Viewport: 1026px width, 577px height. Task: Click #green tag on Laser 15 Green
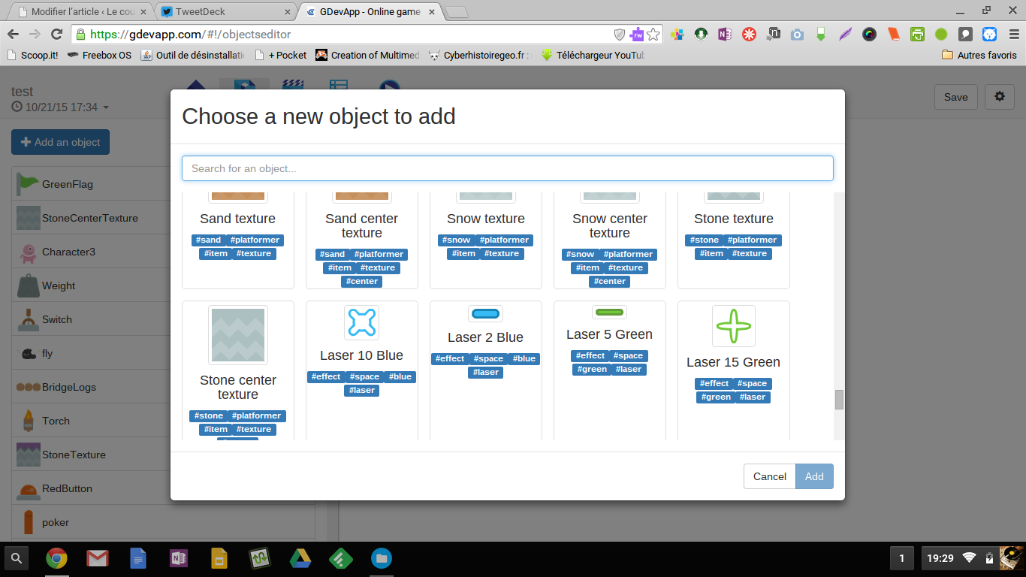716,397
